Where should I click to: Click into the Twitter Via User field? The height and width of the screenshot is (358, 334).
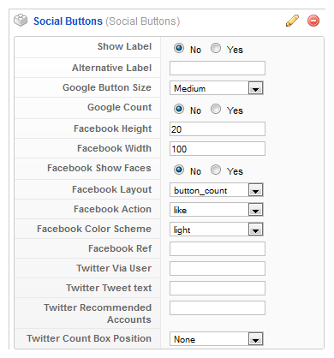(x=218, y=269)
